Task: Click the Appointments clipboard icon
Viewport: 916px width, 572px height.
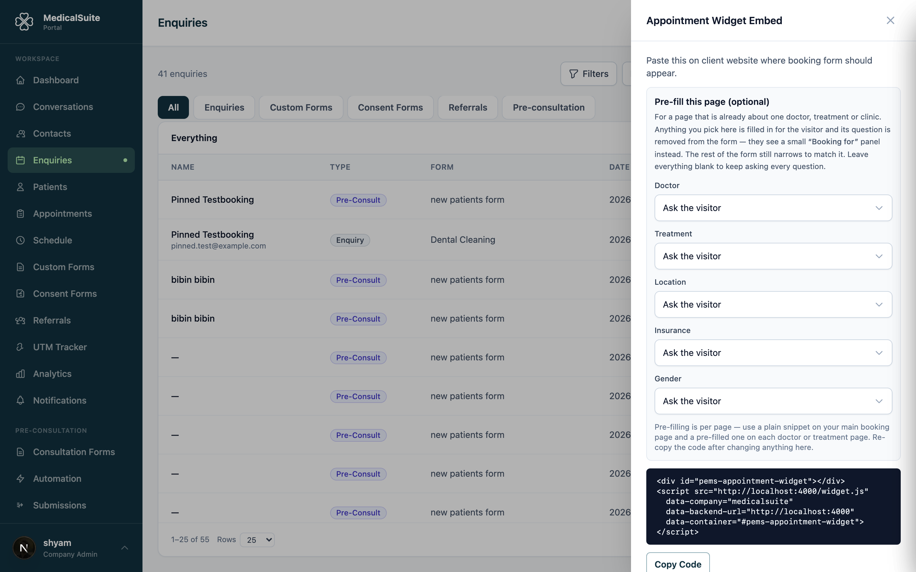Action: pos(20,214)
